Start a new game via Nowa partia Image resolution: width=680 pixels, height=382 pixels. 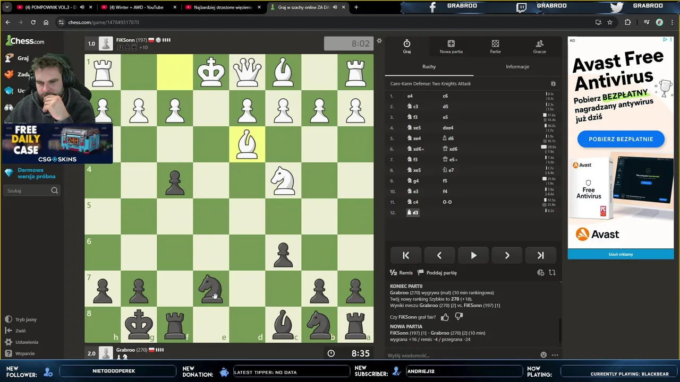click(451, 47)
